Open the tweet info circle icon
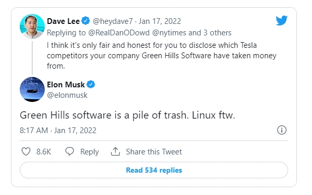Screen dimensions: 312x195 pyautogui.click(x=282, y=130)
